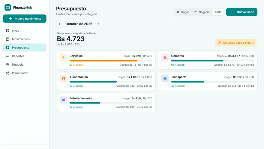Select the Todo filter tab

[218, 12]
